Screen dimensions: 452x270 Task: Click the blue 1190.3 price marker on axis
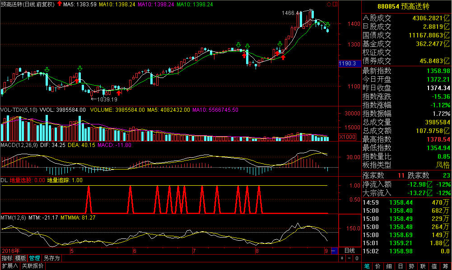coord(347,64)
